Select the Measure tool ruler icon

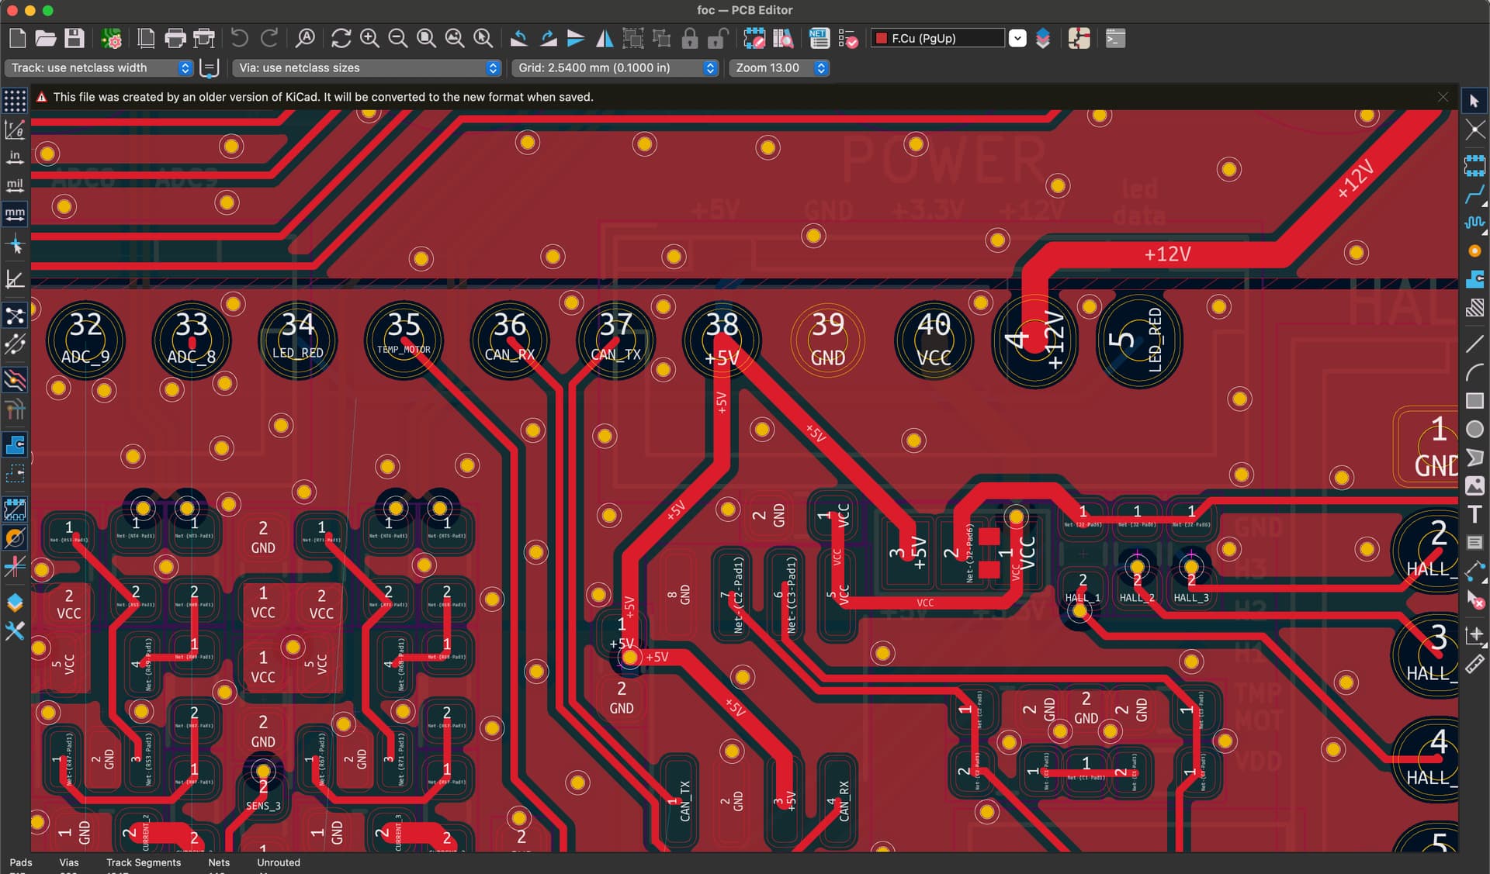[1474, 664]
